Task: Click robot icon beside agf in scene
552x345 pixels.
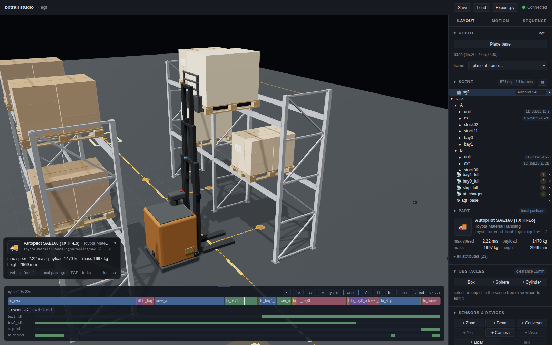Action: (x=459, y=92)
